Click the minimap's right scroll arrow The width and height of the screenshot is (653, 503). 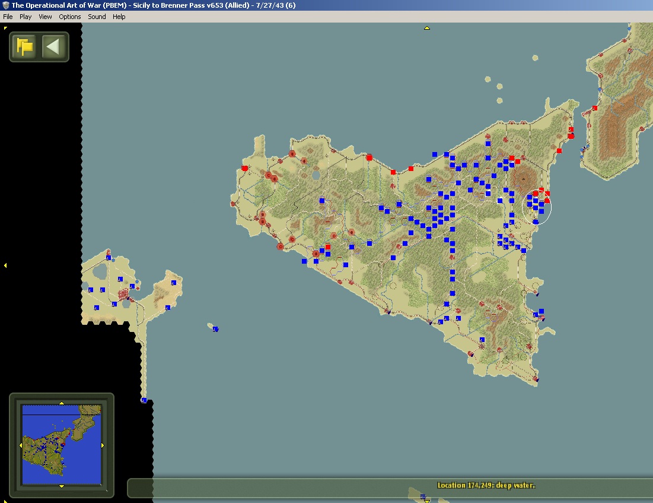click(103, 445)
